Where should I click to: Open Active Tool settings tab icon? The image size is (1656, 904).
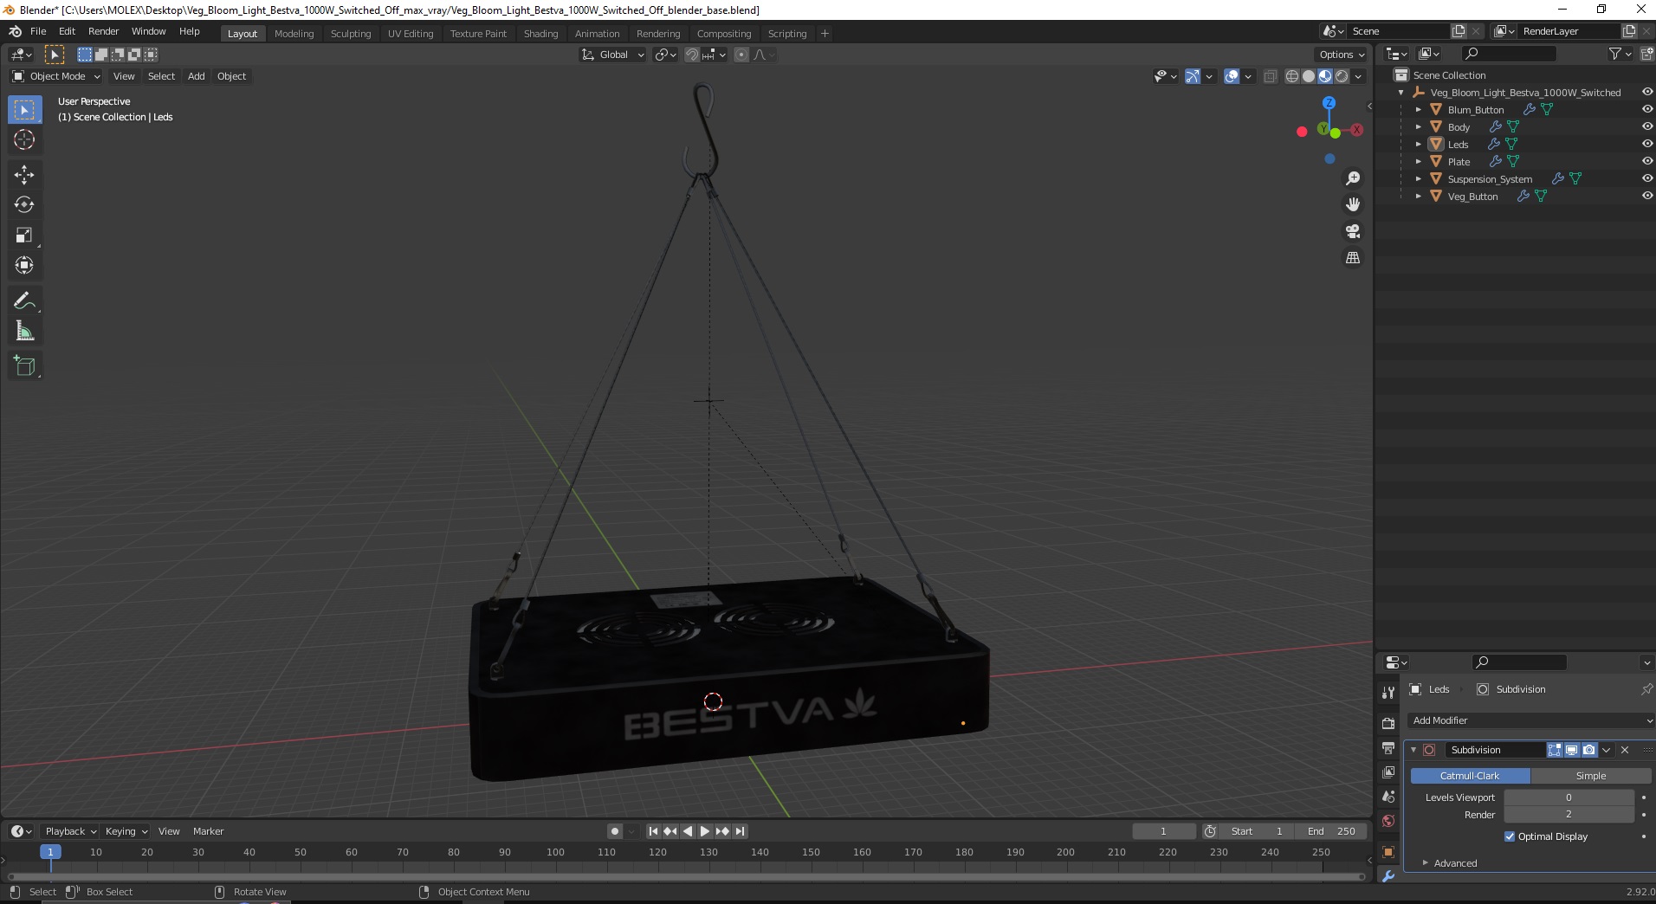(1388, 693)
